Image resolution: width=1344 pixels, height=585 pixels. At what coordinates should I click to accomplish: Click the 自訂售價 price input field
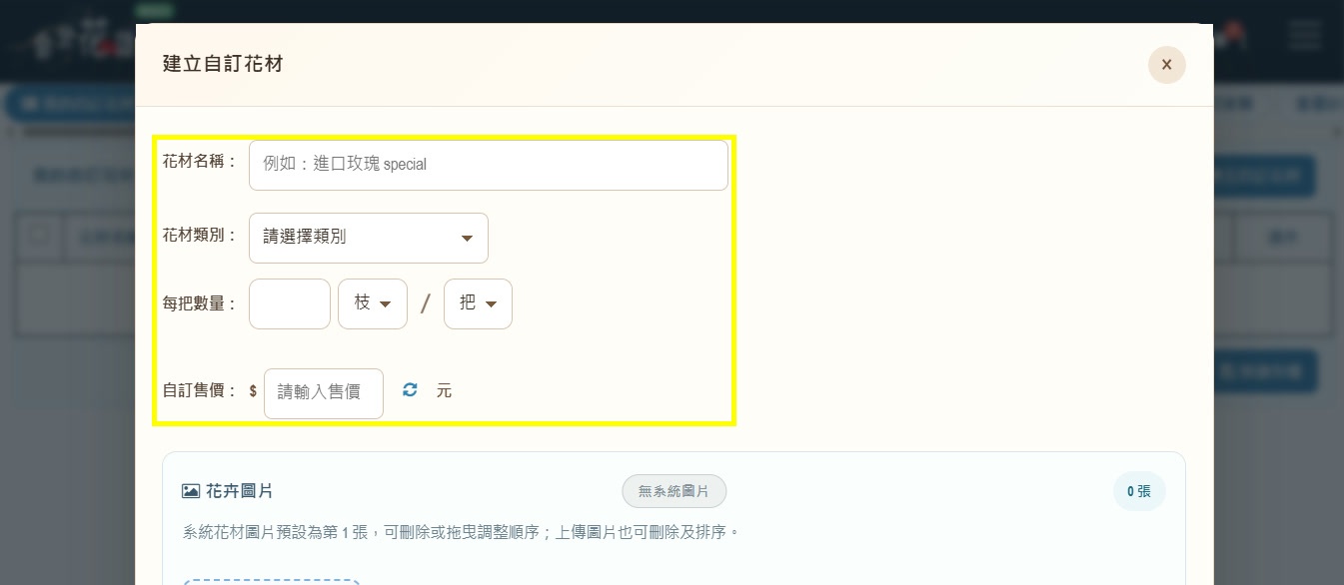click(324, 393)
